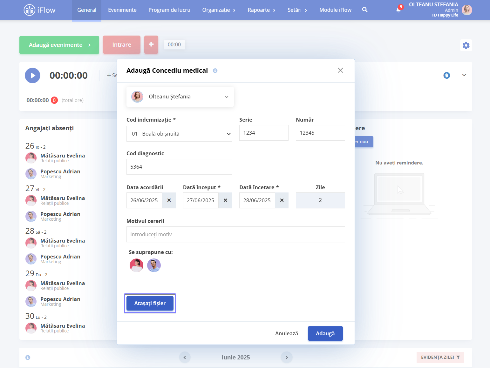Click the red plus button beside Intrare
Viewport: 490px width, 368px height.
[151, 44]
